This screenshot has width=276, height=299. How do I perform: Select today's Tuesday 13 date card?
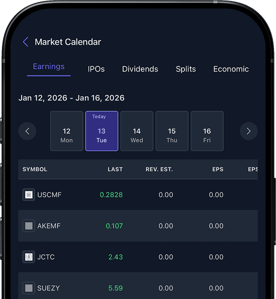(x=102, y=131)
